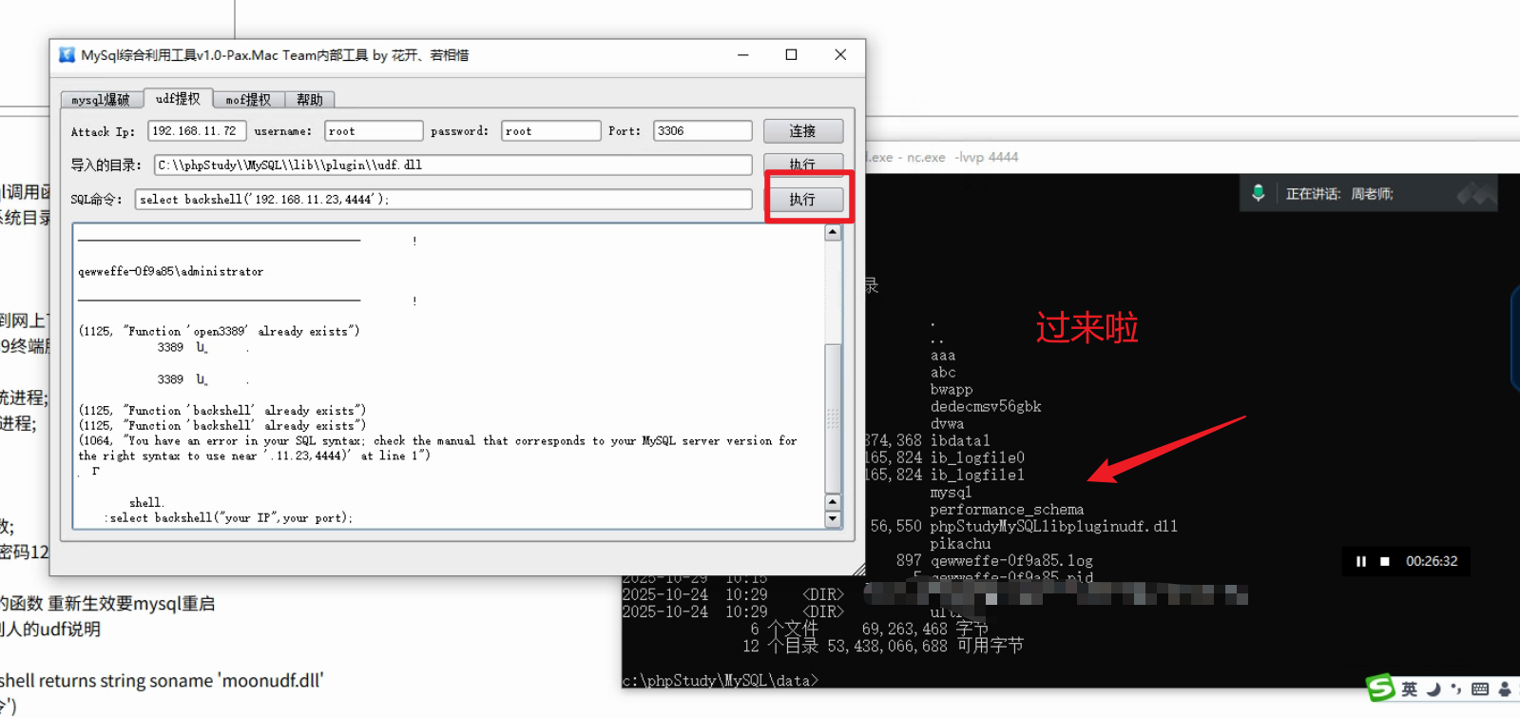Click the 正在讲话: 周老师 speaker label
This screenshot has height=718, width=1520.
coord(1339,194)
